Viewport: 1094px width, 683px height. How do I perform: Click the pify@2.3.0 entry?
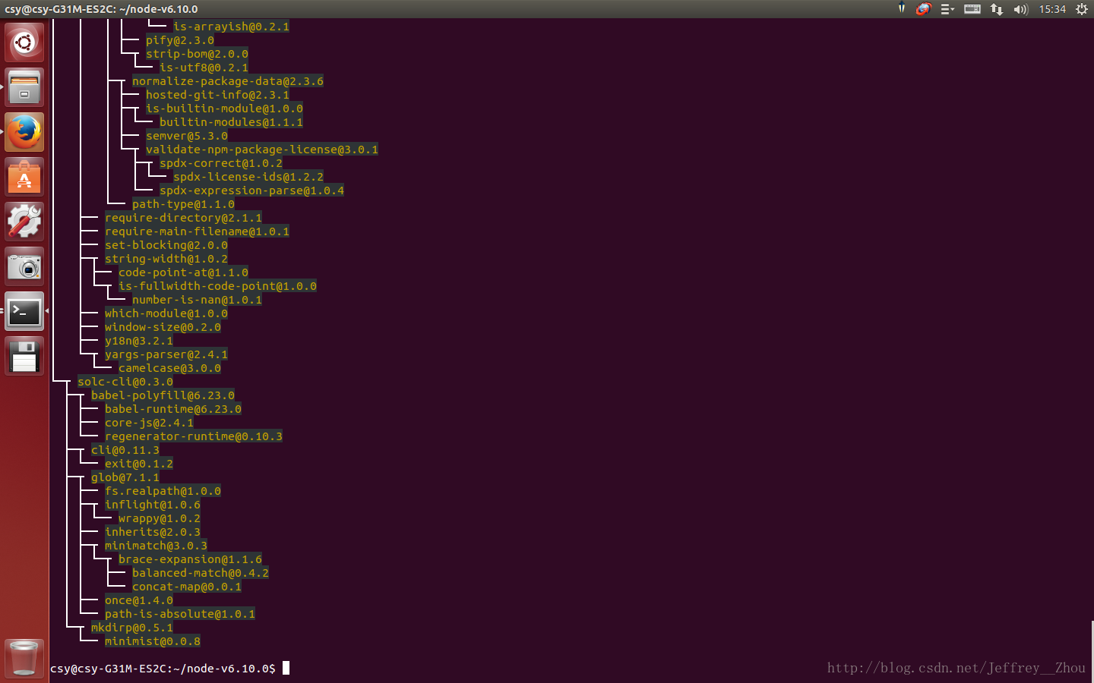(180, 40)
